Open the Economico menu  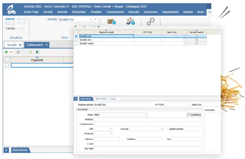(x=151, y=12)
